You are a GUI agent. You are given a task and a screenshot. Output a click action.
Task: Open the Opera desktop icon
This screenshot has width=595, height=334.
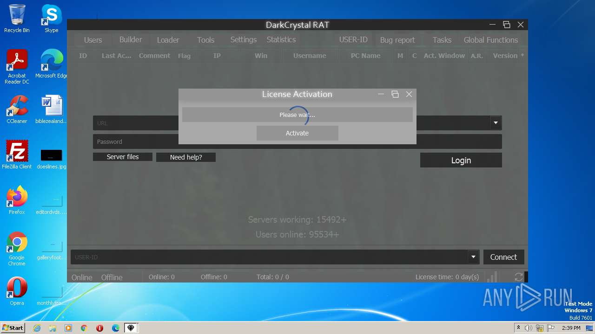coord(17,291)
